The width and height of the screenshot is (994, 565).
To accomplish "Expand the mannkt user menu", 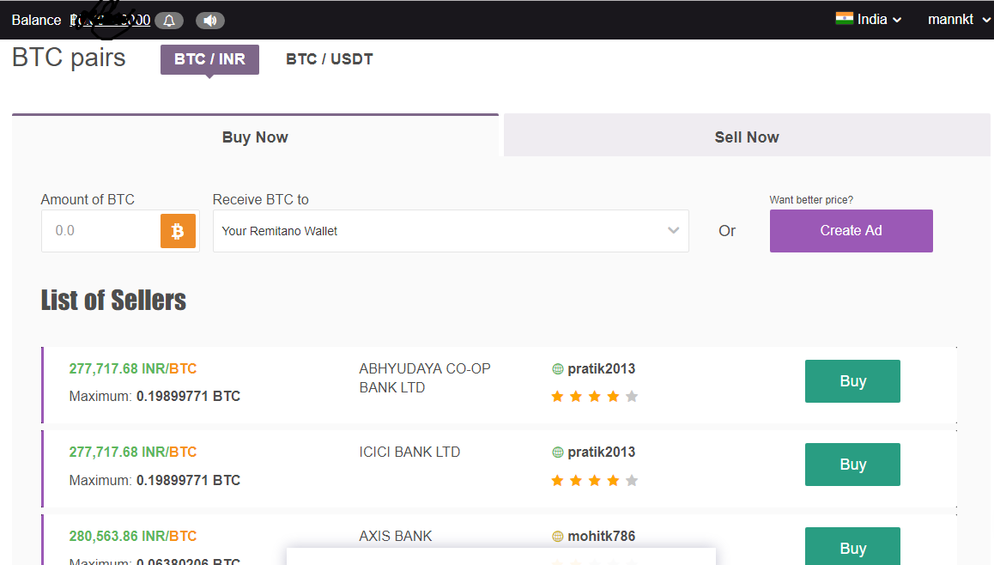I will [x=958, y=19].
